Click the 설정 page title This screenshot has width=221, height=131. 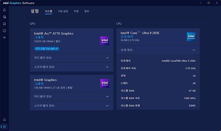click(35, 11)
